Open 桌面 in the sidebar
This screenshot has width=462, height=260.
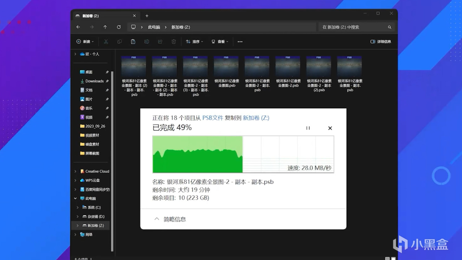click(x=89, y=72)
